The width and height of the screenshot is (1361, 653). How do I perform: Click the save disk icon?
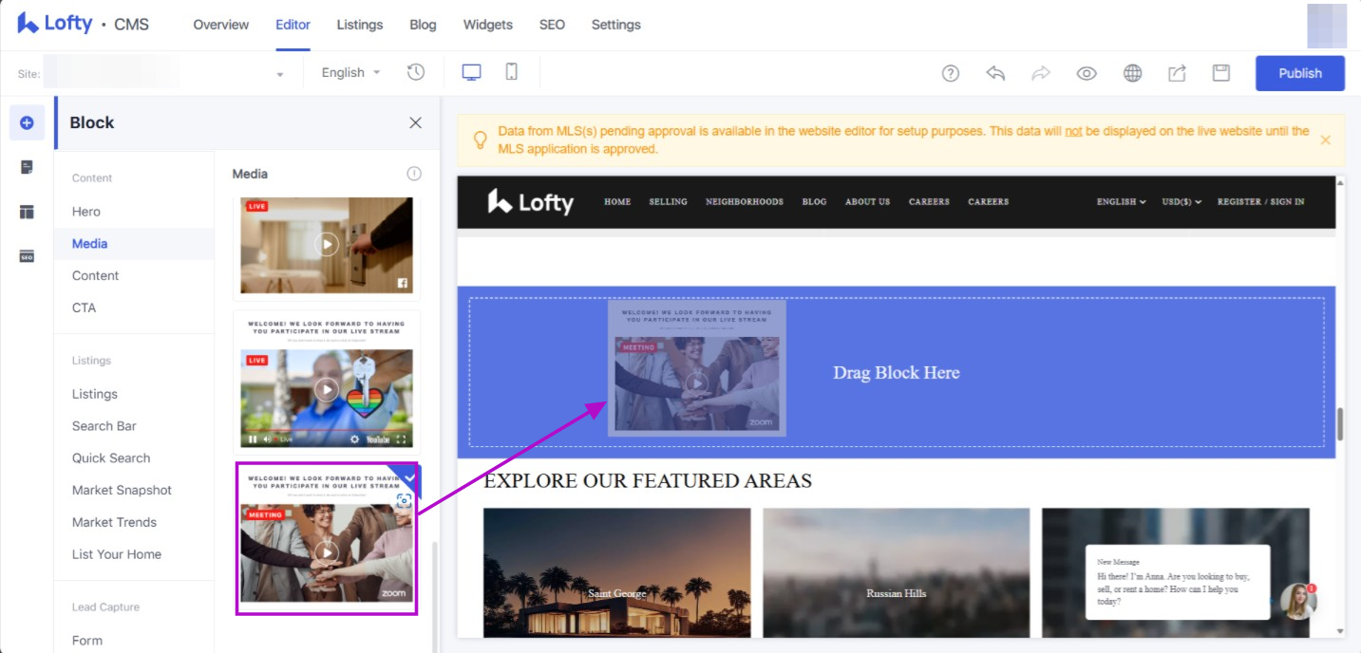[1221, 73]
